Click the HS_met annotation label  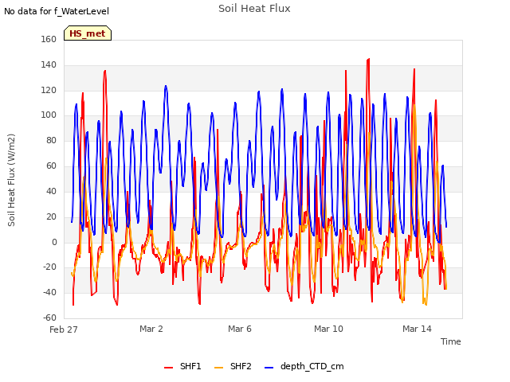point(88,33)
